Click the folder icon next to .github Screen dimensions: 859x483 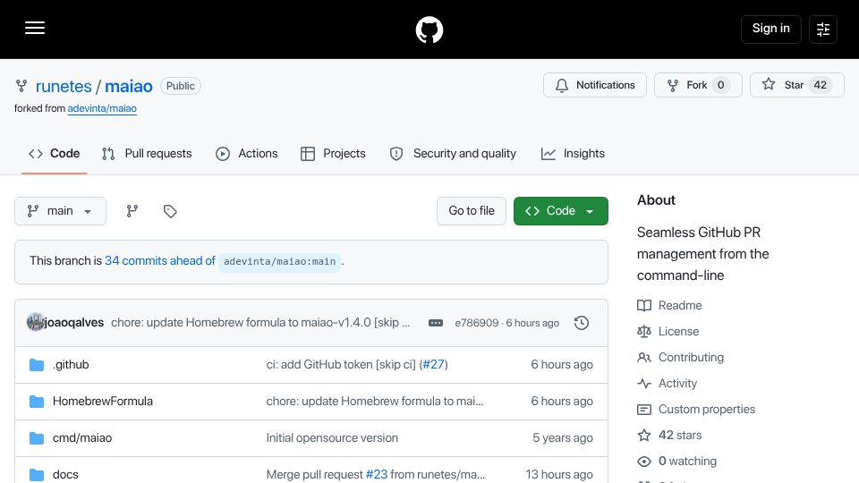tap(37, 365)
